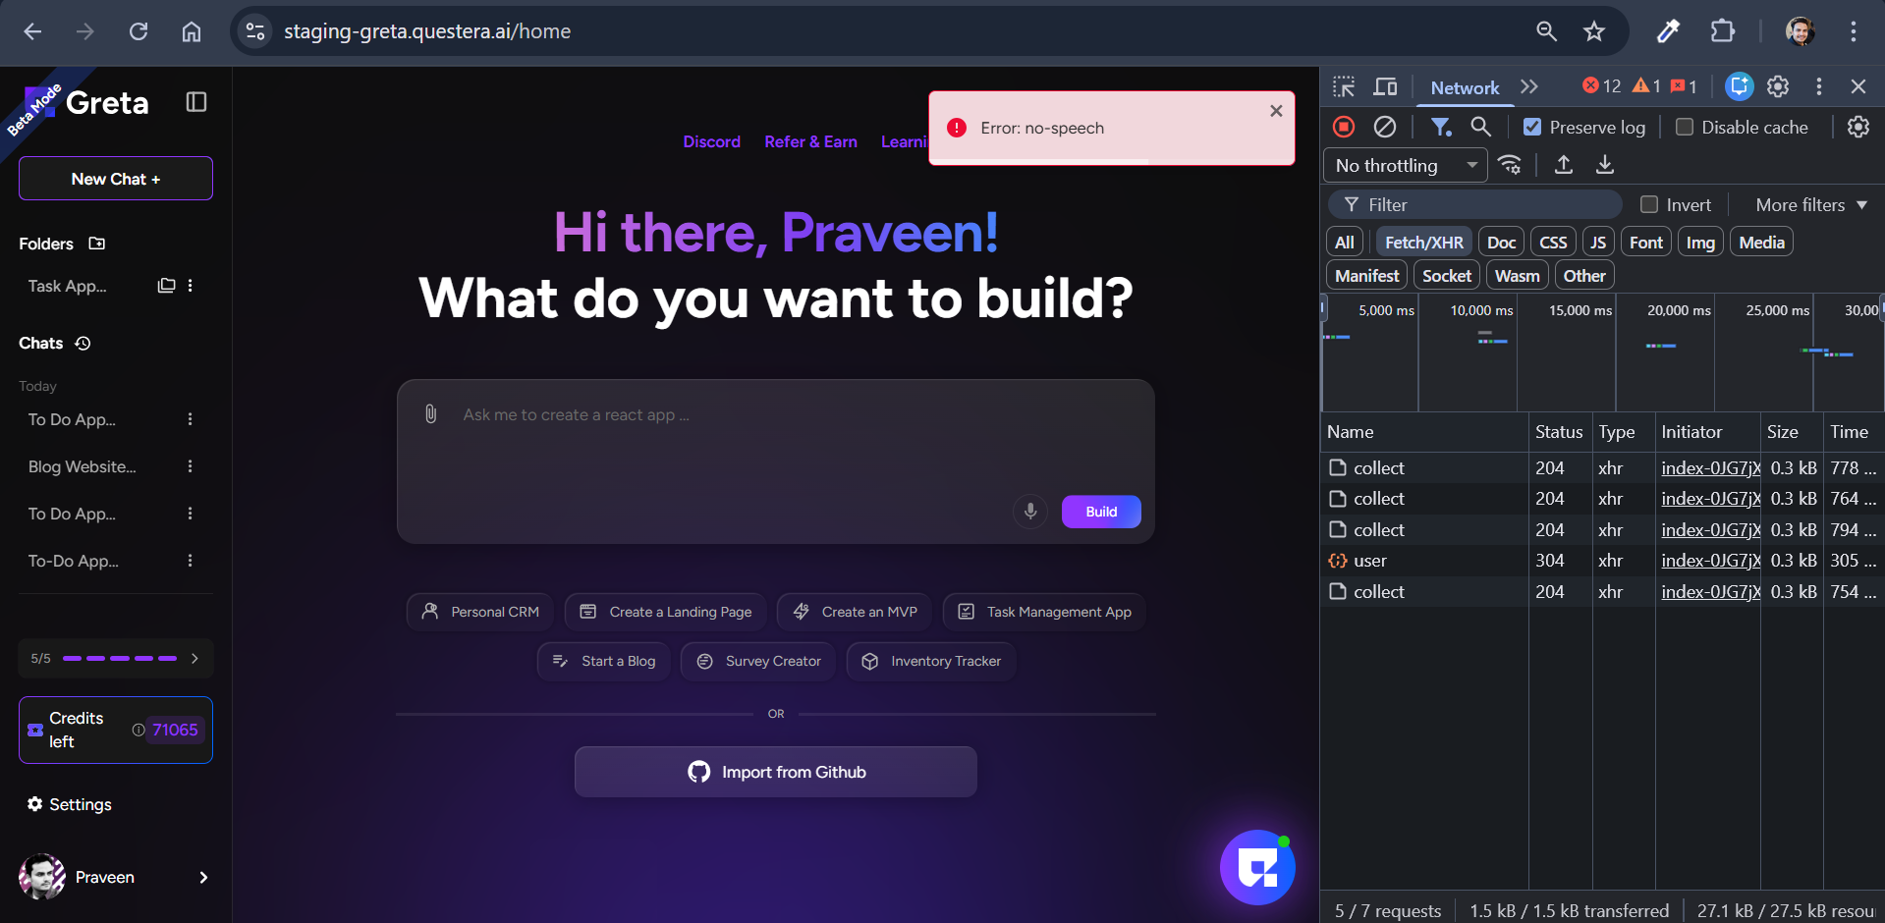Viewport: 1885px width, 923px height.
Task: Click the New Chat + button
Action: click(116, 179)
